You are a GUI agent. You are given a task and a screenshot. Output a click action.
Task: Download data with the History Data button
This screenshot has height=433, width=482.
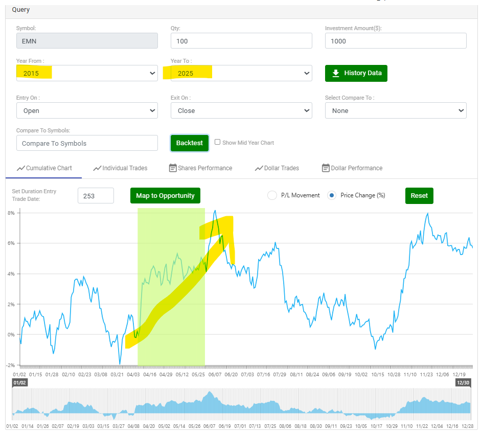click(356, 73)
